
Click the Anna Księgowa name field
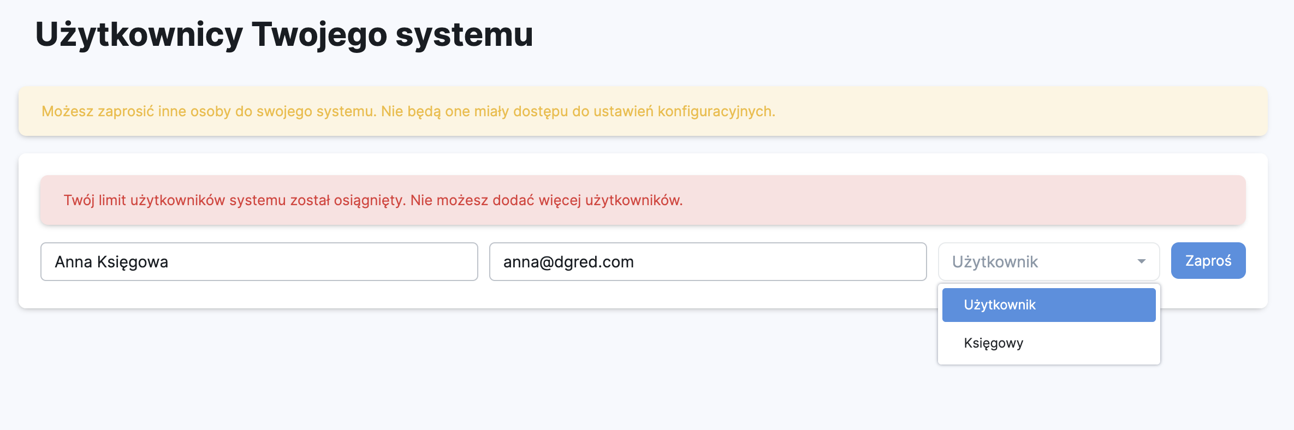point(259,261)
